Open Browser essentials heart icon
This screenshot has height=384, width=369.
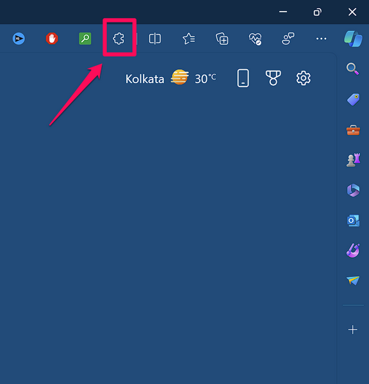(255, 38)
